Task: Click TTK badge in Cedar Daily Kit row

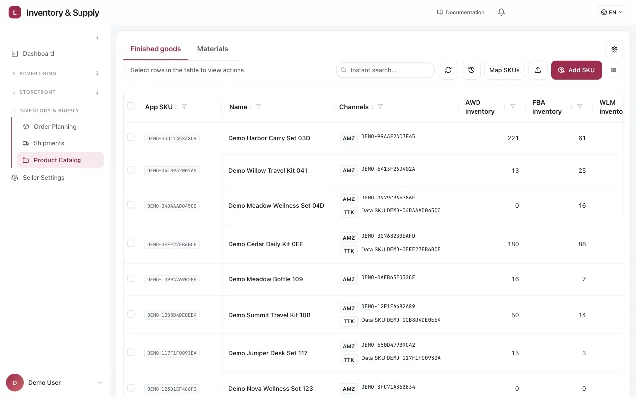Action: pos(349,251)
